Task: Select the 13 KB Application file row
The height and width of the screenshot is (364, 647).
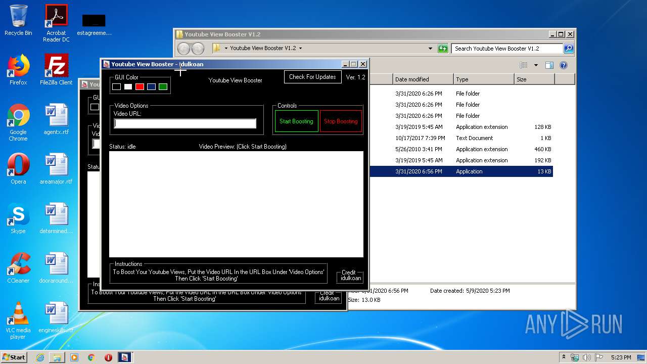Action: 461,171
